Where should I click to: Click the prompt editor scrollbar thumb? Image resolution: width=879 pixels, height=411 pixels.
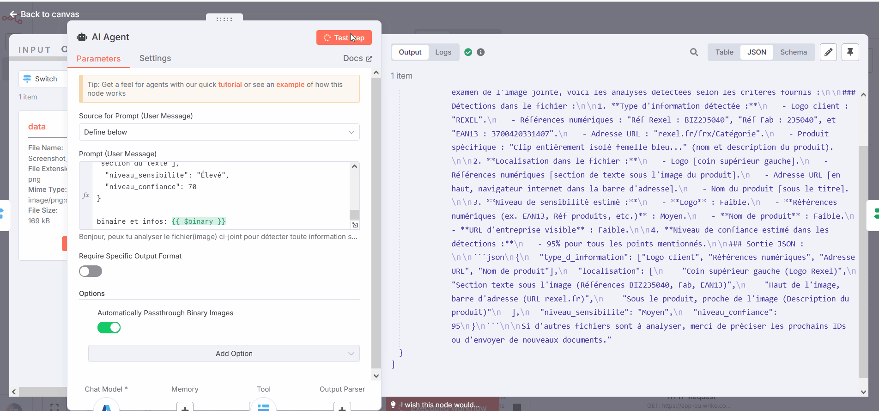[355, 215]
